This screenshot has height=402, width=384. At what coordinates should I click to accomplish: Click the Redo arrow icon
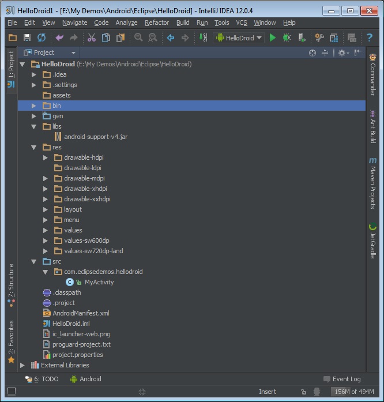coord(74,38)
